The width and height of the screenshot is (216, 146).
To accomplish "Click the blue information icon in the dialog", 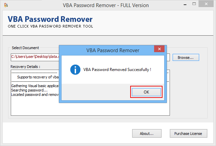I will 74,70.
